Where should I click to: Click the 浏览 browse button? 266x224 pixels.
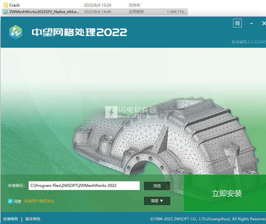coord(157,186)
